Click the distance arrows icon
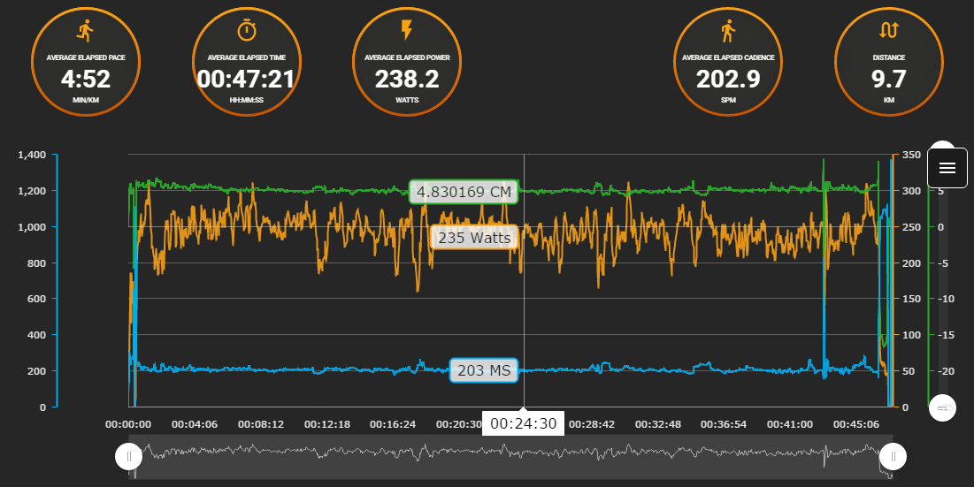Image resolution: width=974 pixels, height=487 pixels. (889, 31)
